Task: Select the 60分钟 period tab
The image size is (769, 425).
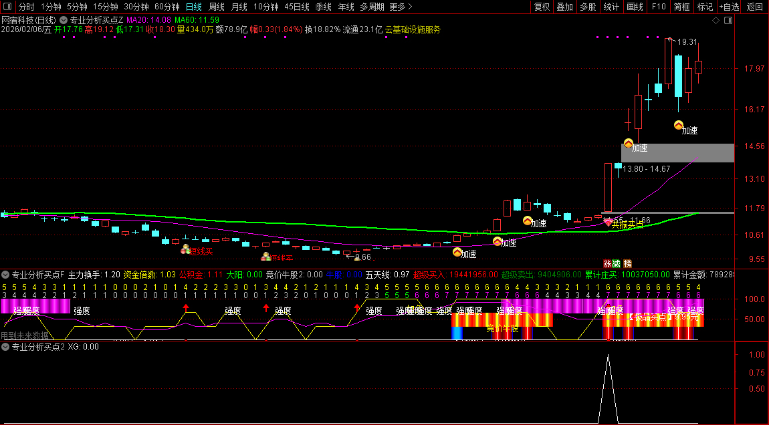Action: pyautogui.click(x=167, y=7)
